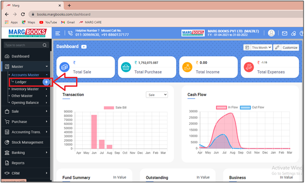
Task: Open a new browser tab with plus
Action: point(69,5)
